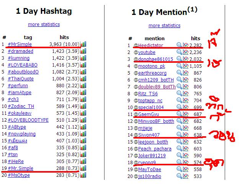Viewport: 245px width, 186px height.
Task: Follow the #LOVEBLOODTYPE hashtag link
Action: (28, 120)
